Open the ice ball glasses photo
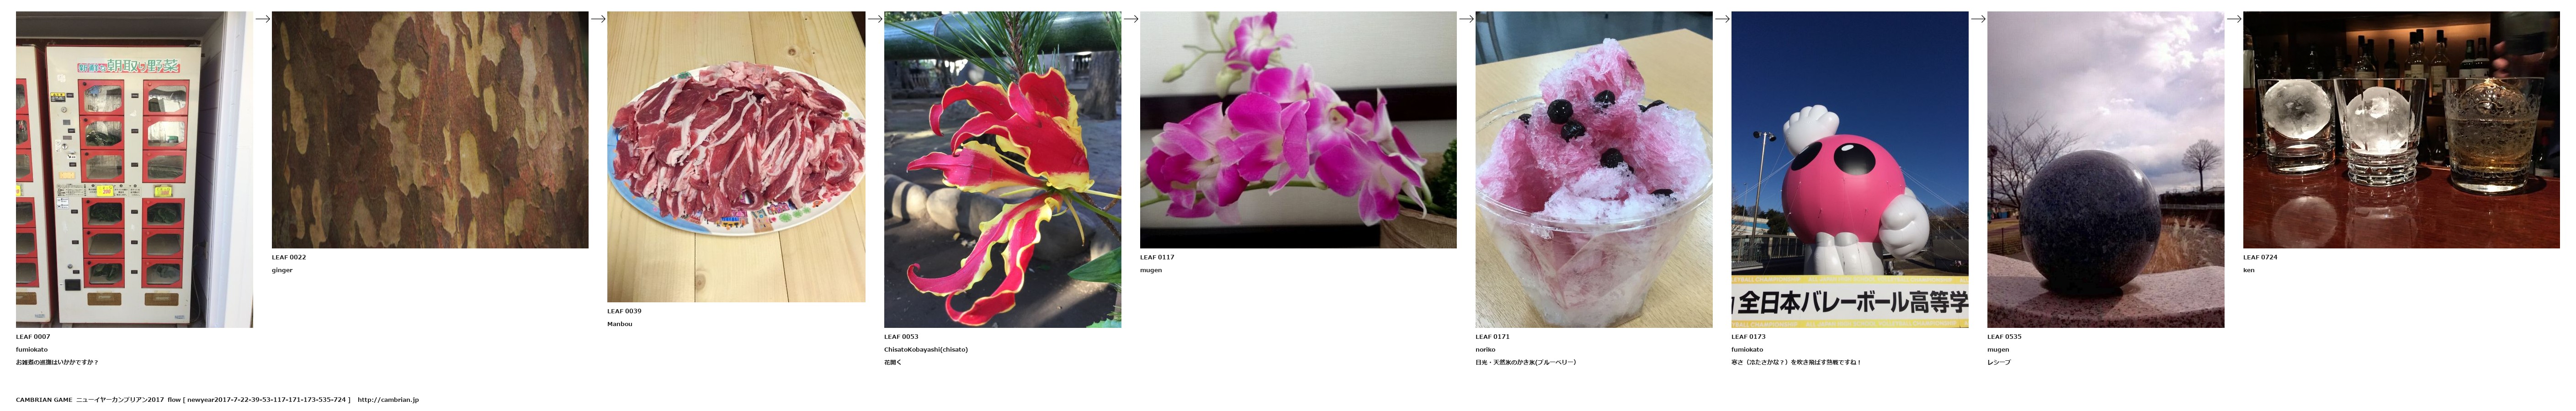2576x411 pixels. tap(2401, 130)
